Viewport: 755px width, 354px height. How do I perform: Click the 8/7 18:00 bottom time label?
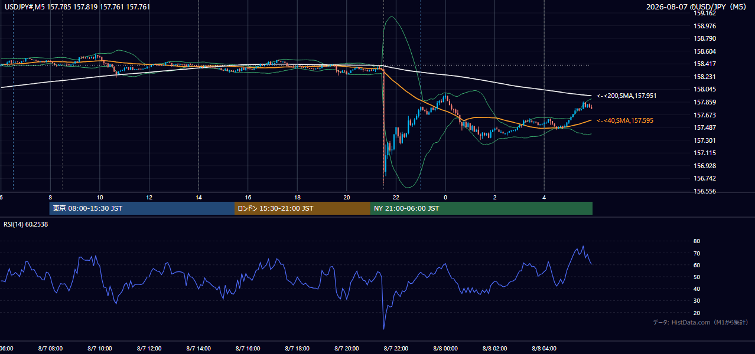[297, 349]
